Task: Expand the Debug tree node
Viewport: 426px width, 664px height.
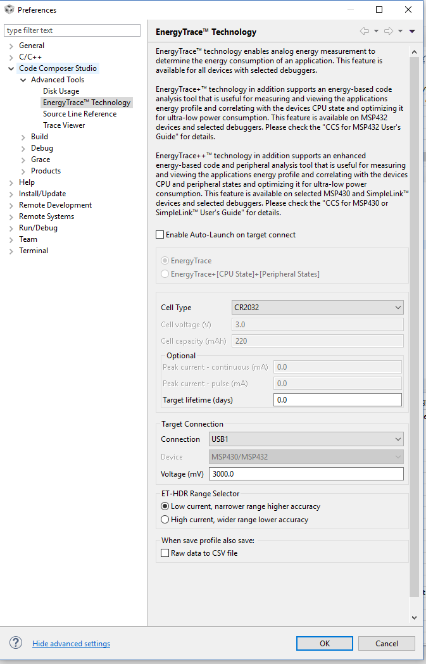Action: (x=23, y=148)
